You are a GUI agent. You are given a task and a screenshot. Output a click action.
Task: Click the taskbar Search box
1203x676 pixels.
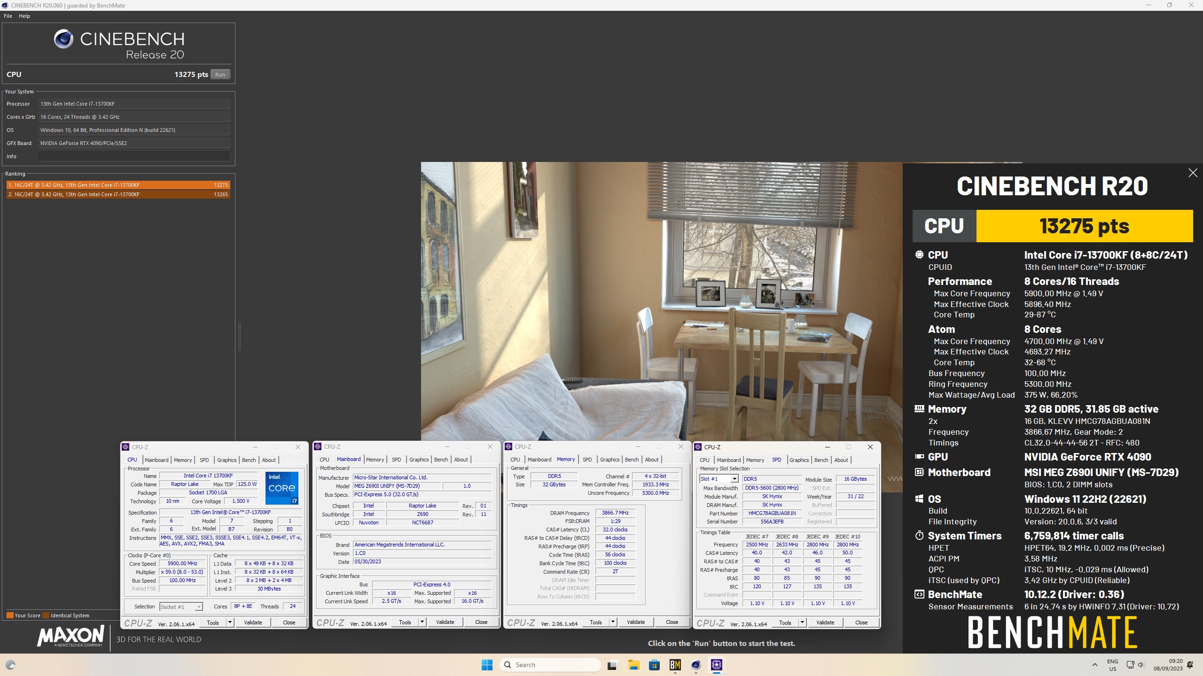coord(550,665)
